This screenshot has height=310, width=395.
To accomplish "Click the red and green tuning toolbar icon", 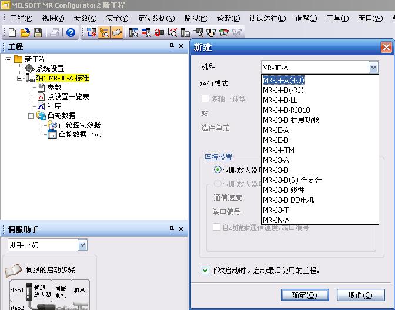I will tap(224, 32).
